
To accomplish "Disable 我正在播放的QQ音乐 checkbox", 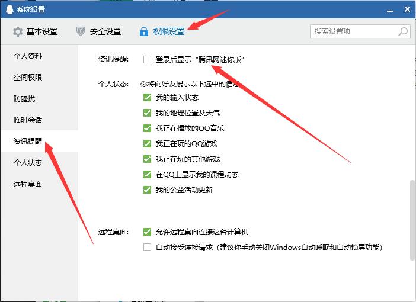I will click(148, 128).
